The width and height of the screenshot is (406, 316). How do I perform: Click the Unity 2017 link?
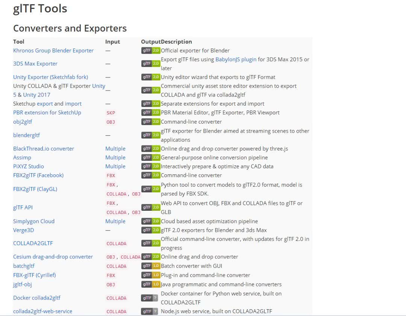(x=36, y=95)
